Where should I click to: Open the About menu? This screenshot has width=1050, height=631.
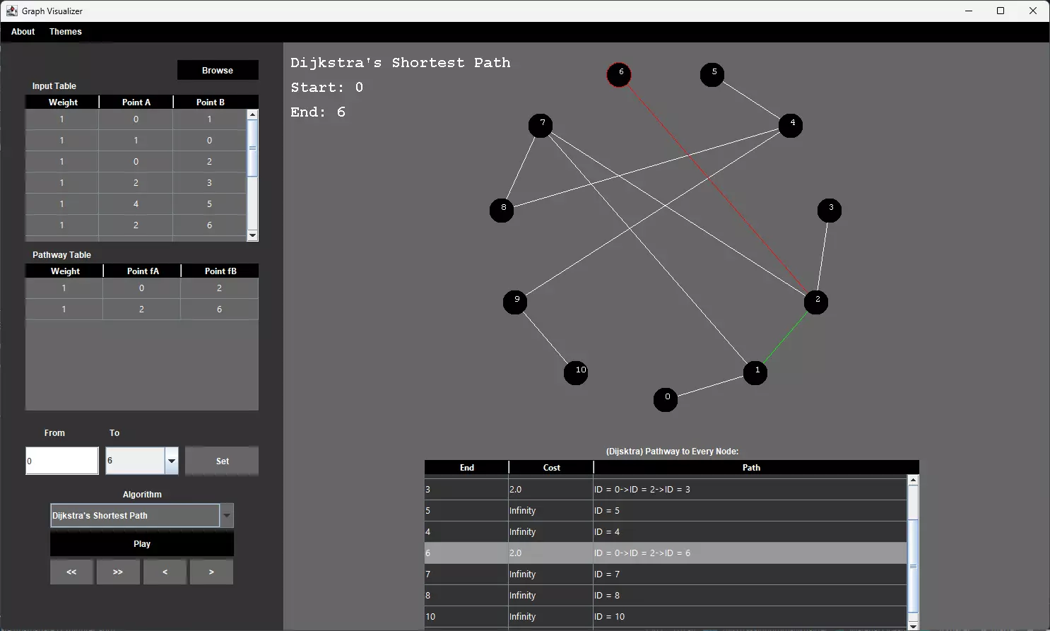point(23,32)
